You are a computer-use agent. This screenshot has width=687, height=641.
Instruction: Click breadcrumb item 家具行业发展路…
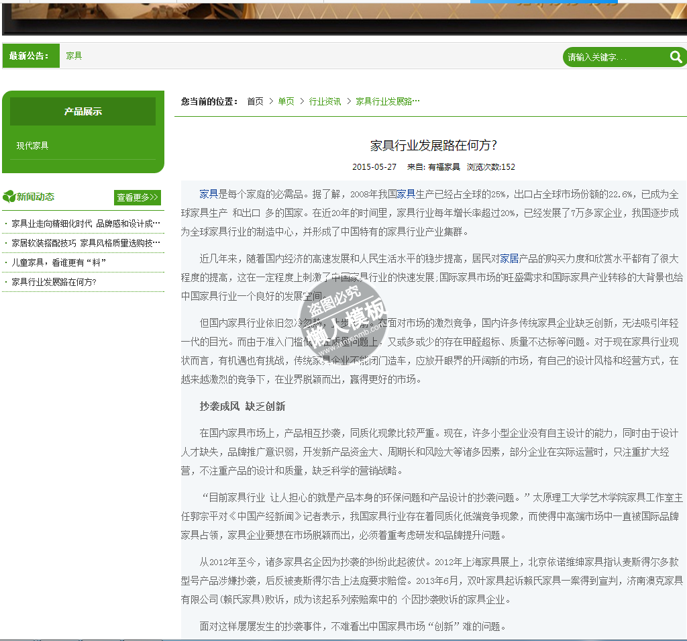[387, 101]
